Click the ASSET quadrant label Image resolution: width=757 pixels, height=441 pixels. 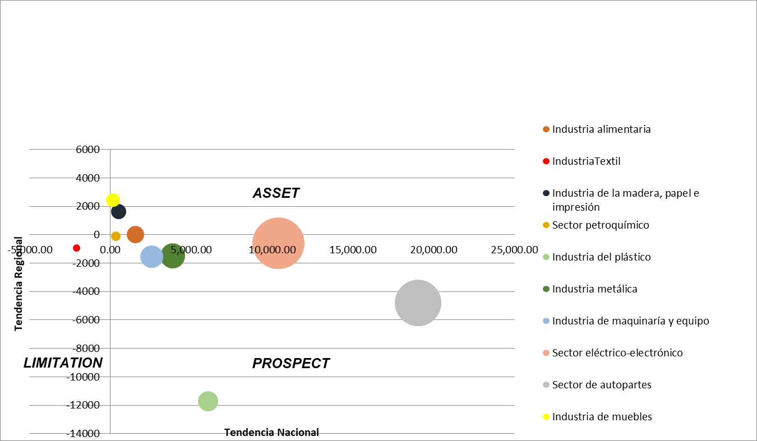pyautogui.click(x=276, y=193)
